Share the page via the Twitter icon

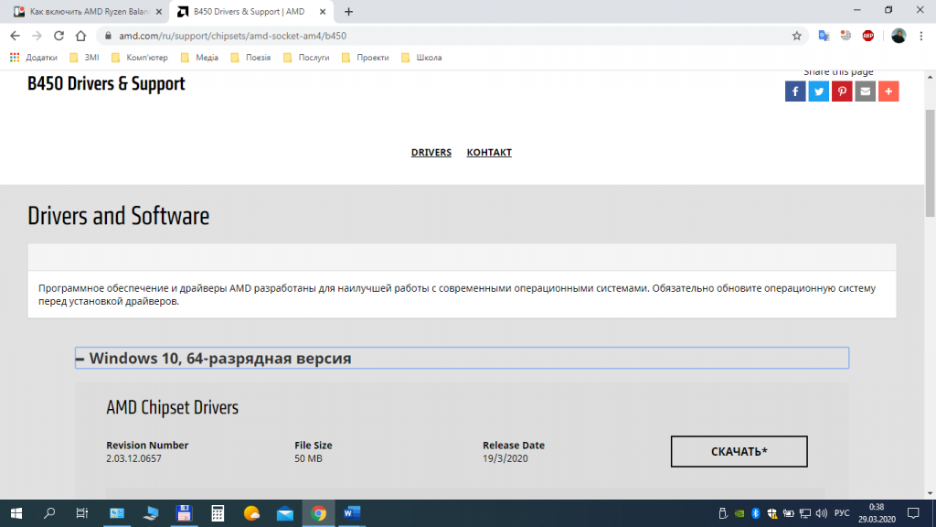(x=818, y=91)
